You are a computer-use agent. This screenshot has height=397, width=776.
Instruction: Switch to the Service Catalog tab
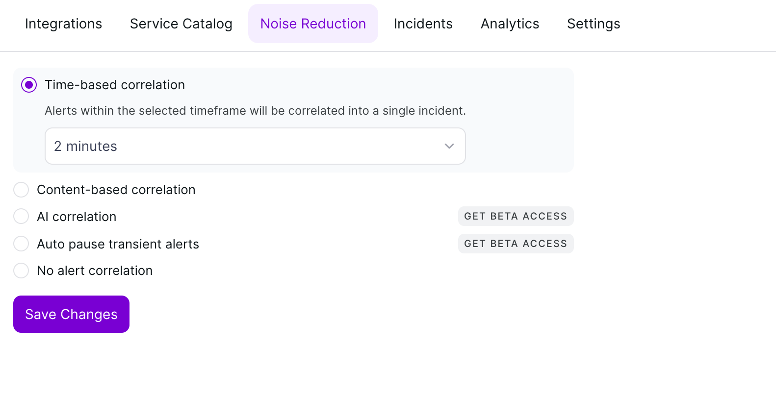pyautogui.click(x=181, y=24)
